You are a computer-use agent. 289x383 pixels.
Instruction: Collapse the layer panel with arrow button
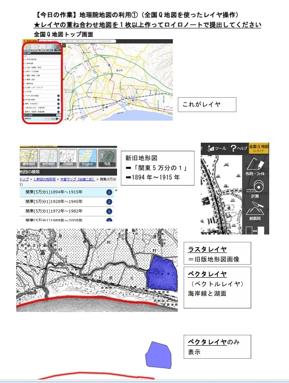(x=63, y=45)
